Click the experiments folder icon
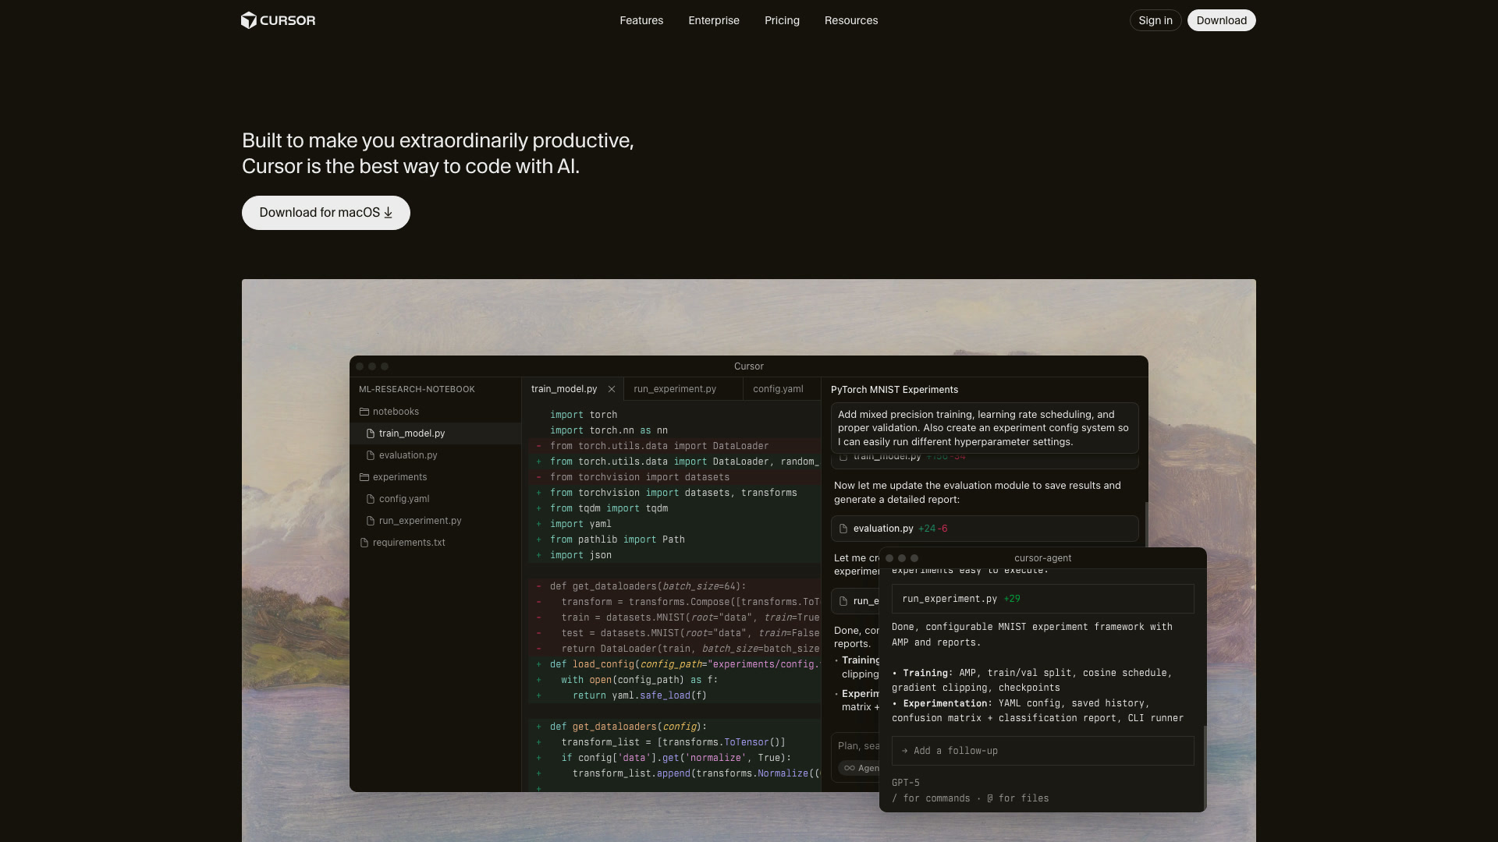 (x=364, y=477)
